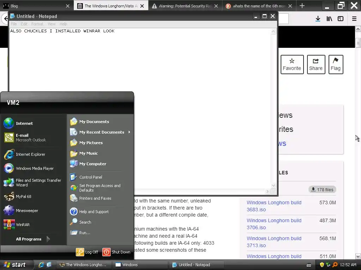Open the browser library icon
The image size is (361, 270).
[329, 19]
